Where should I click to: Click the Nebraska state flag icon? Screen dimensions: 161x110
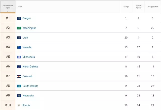[x=19, y=96]
